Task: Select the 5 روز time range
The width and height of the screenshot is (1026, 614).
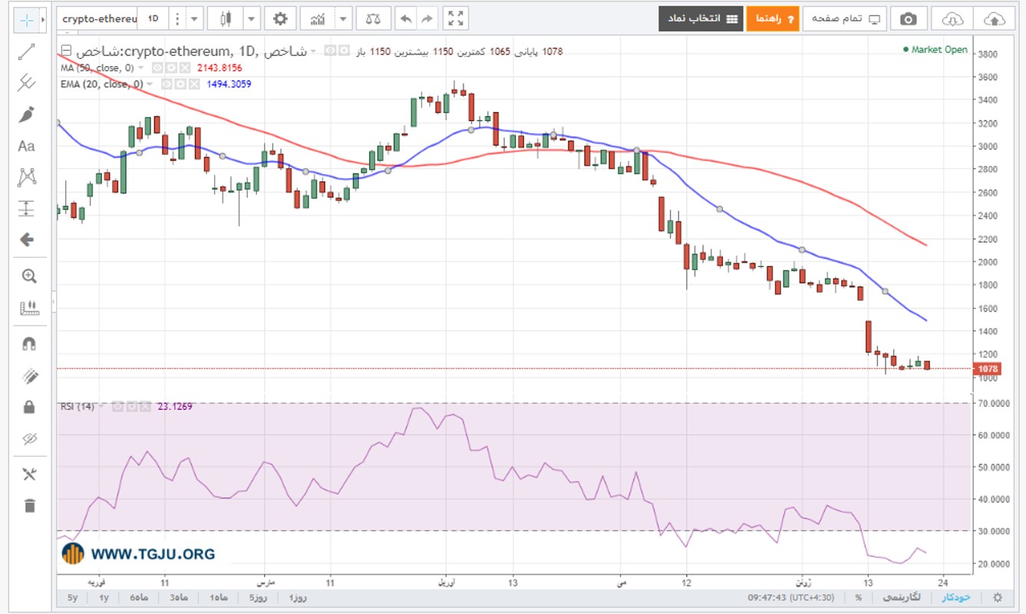Action: (257, 597)
